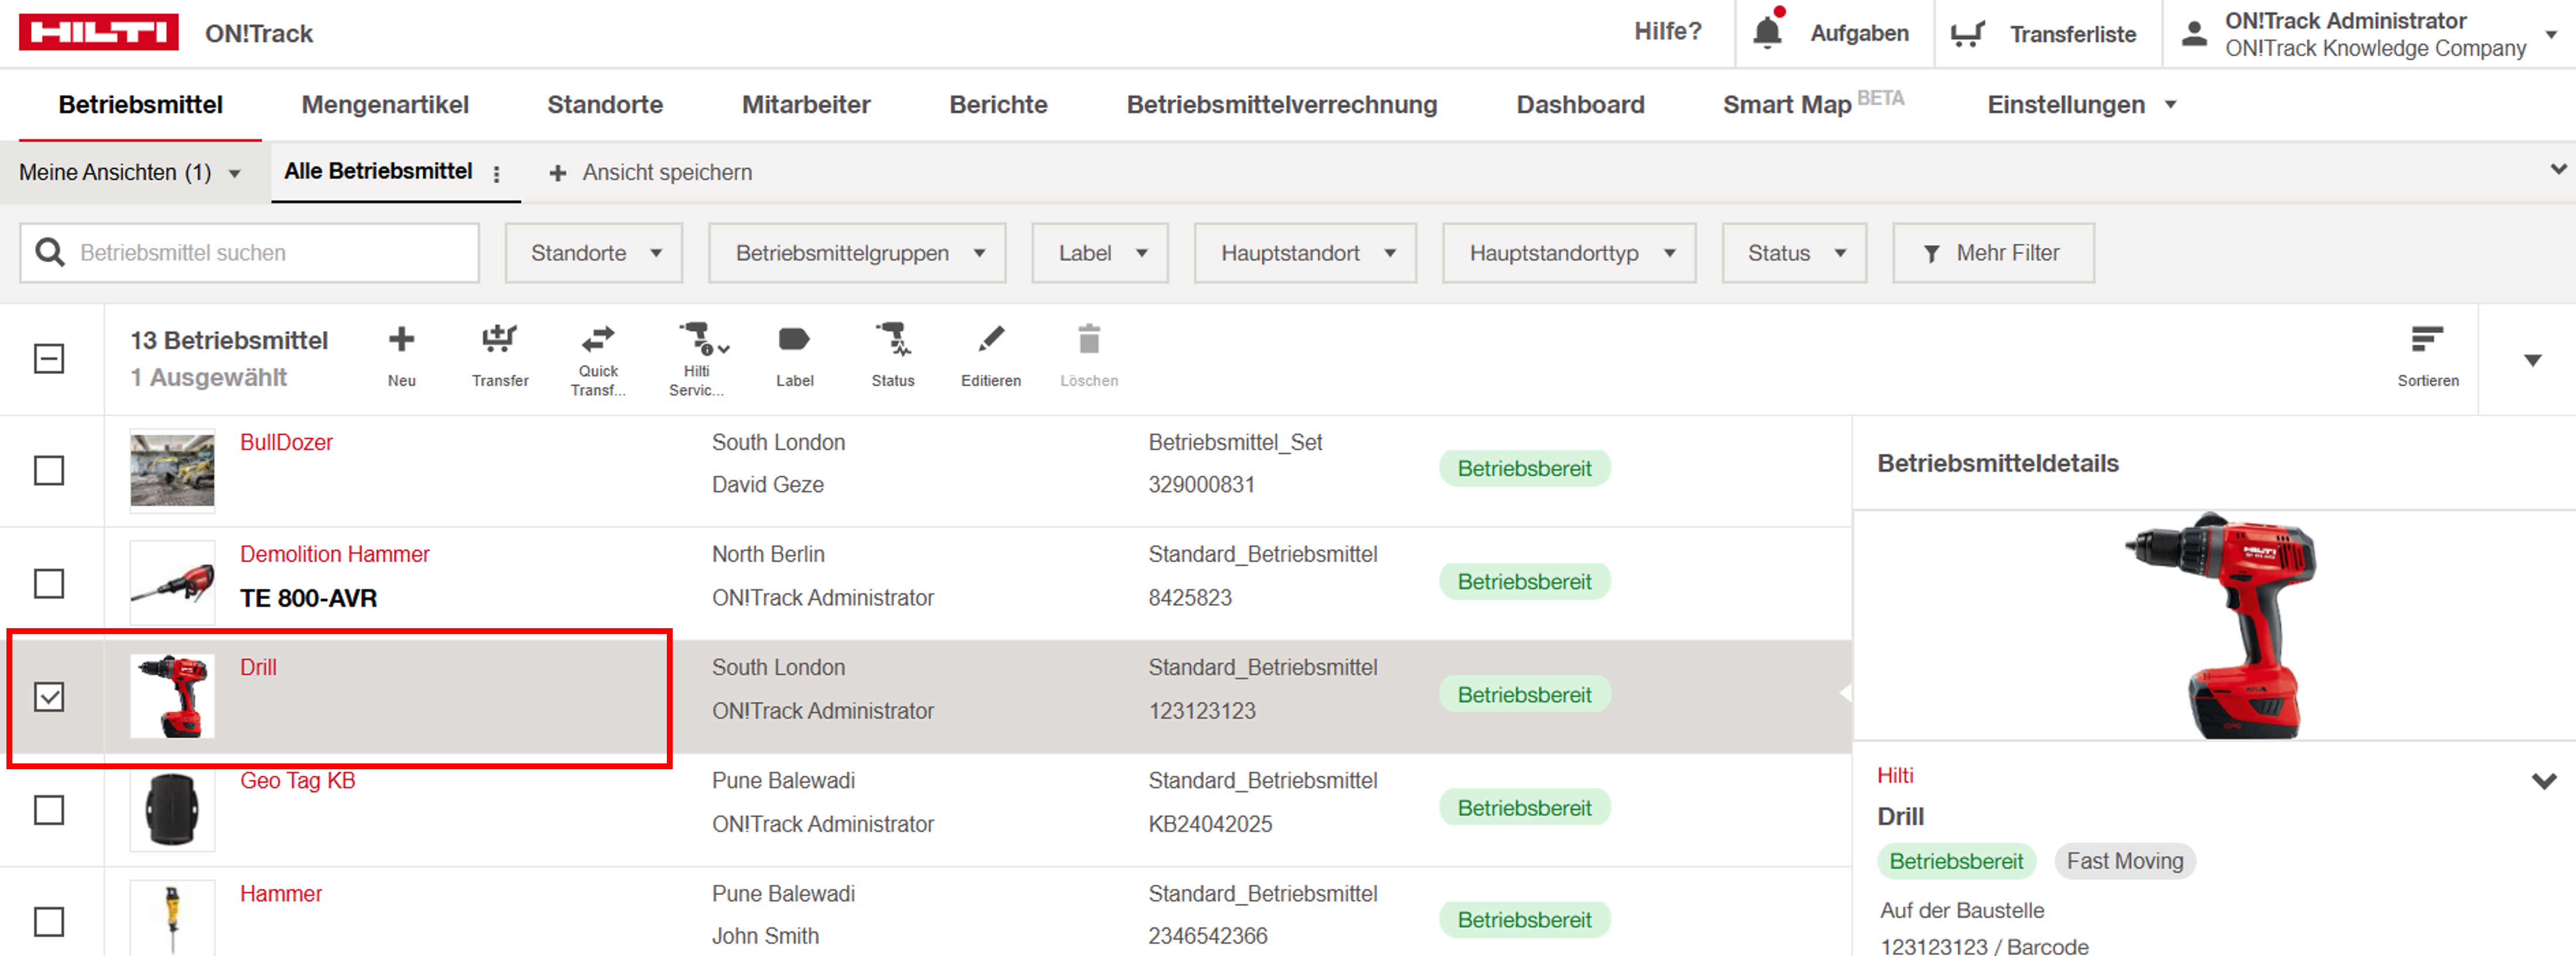The width and height of the screenshot is (2576, 956).
Task: Focus Betriebsmittel suchen search field
Action: pos(250,253)
